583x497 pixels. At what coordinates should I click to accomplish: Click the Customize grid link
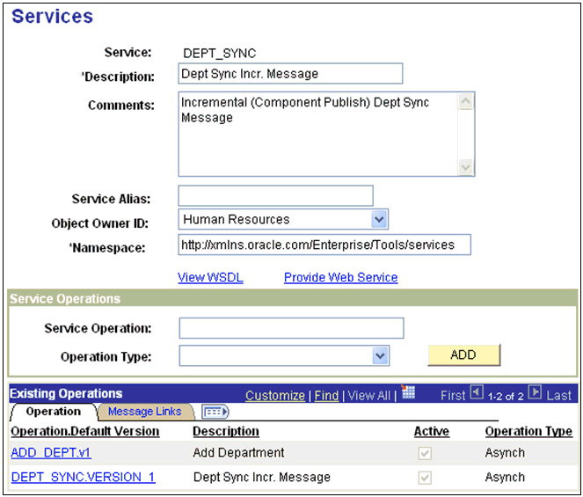(x=275, y=396)
